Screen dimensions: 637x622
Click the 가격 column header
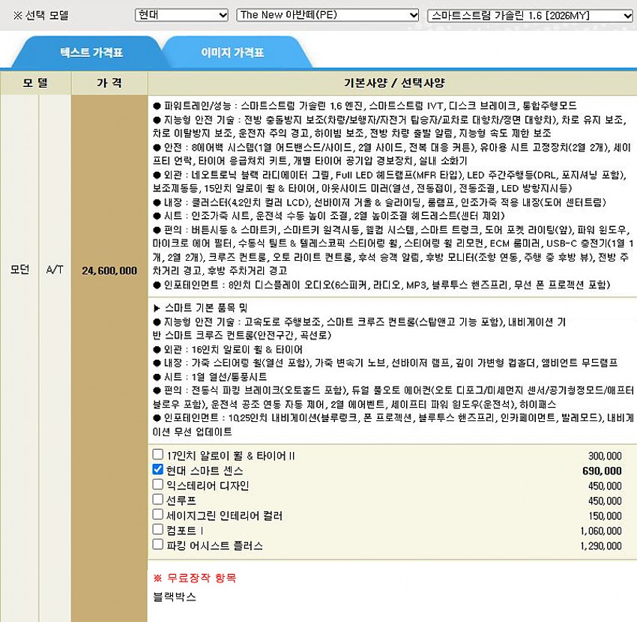[x=109, y=83]
